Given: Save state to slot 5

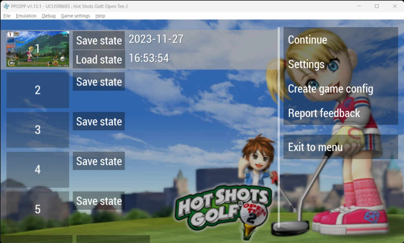Looking at the screenshot, I should coord(99,201).
